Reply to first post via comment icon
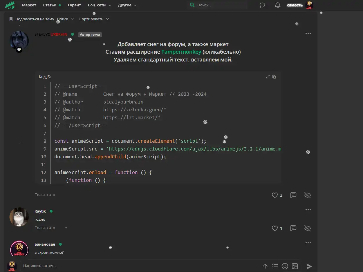 point(293,195)
